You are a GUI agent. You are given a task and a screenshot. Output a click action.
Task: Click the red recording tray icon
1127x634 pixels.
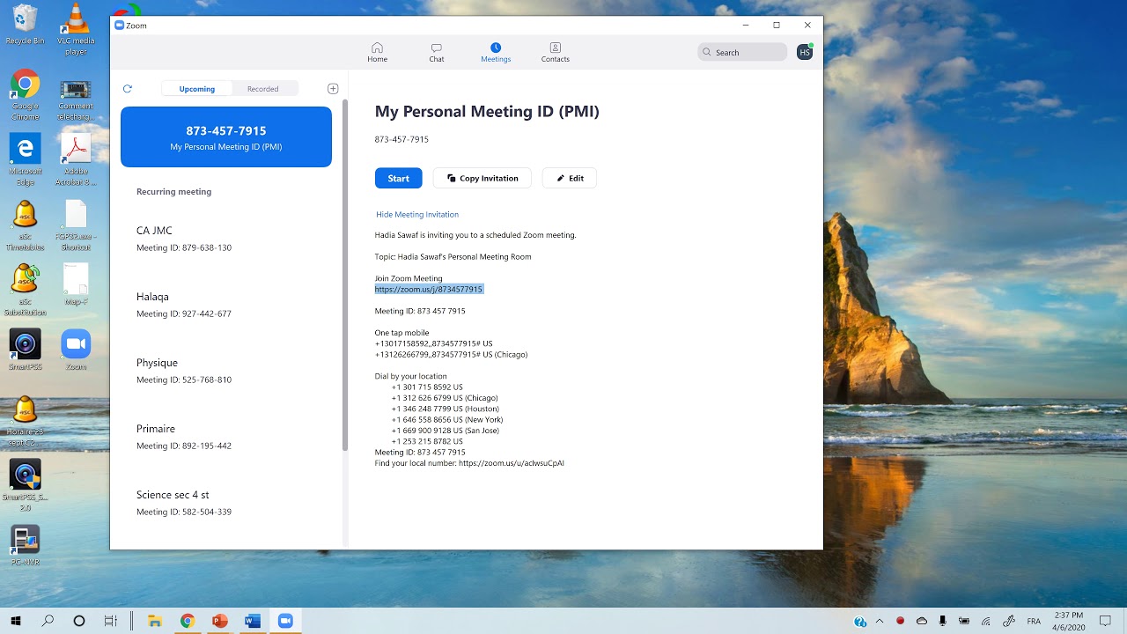point(901,621)
